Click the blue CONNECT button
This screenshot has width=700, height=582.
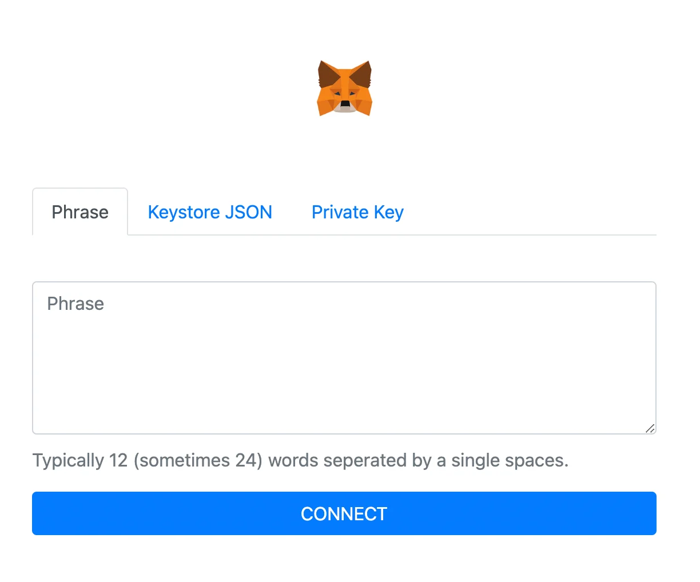coord(344,513)
